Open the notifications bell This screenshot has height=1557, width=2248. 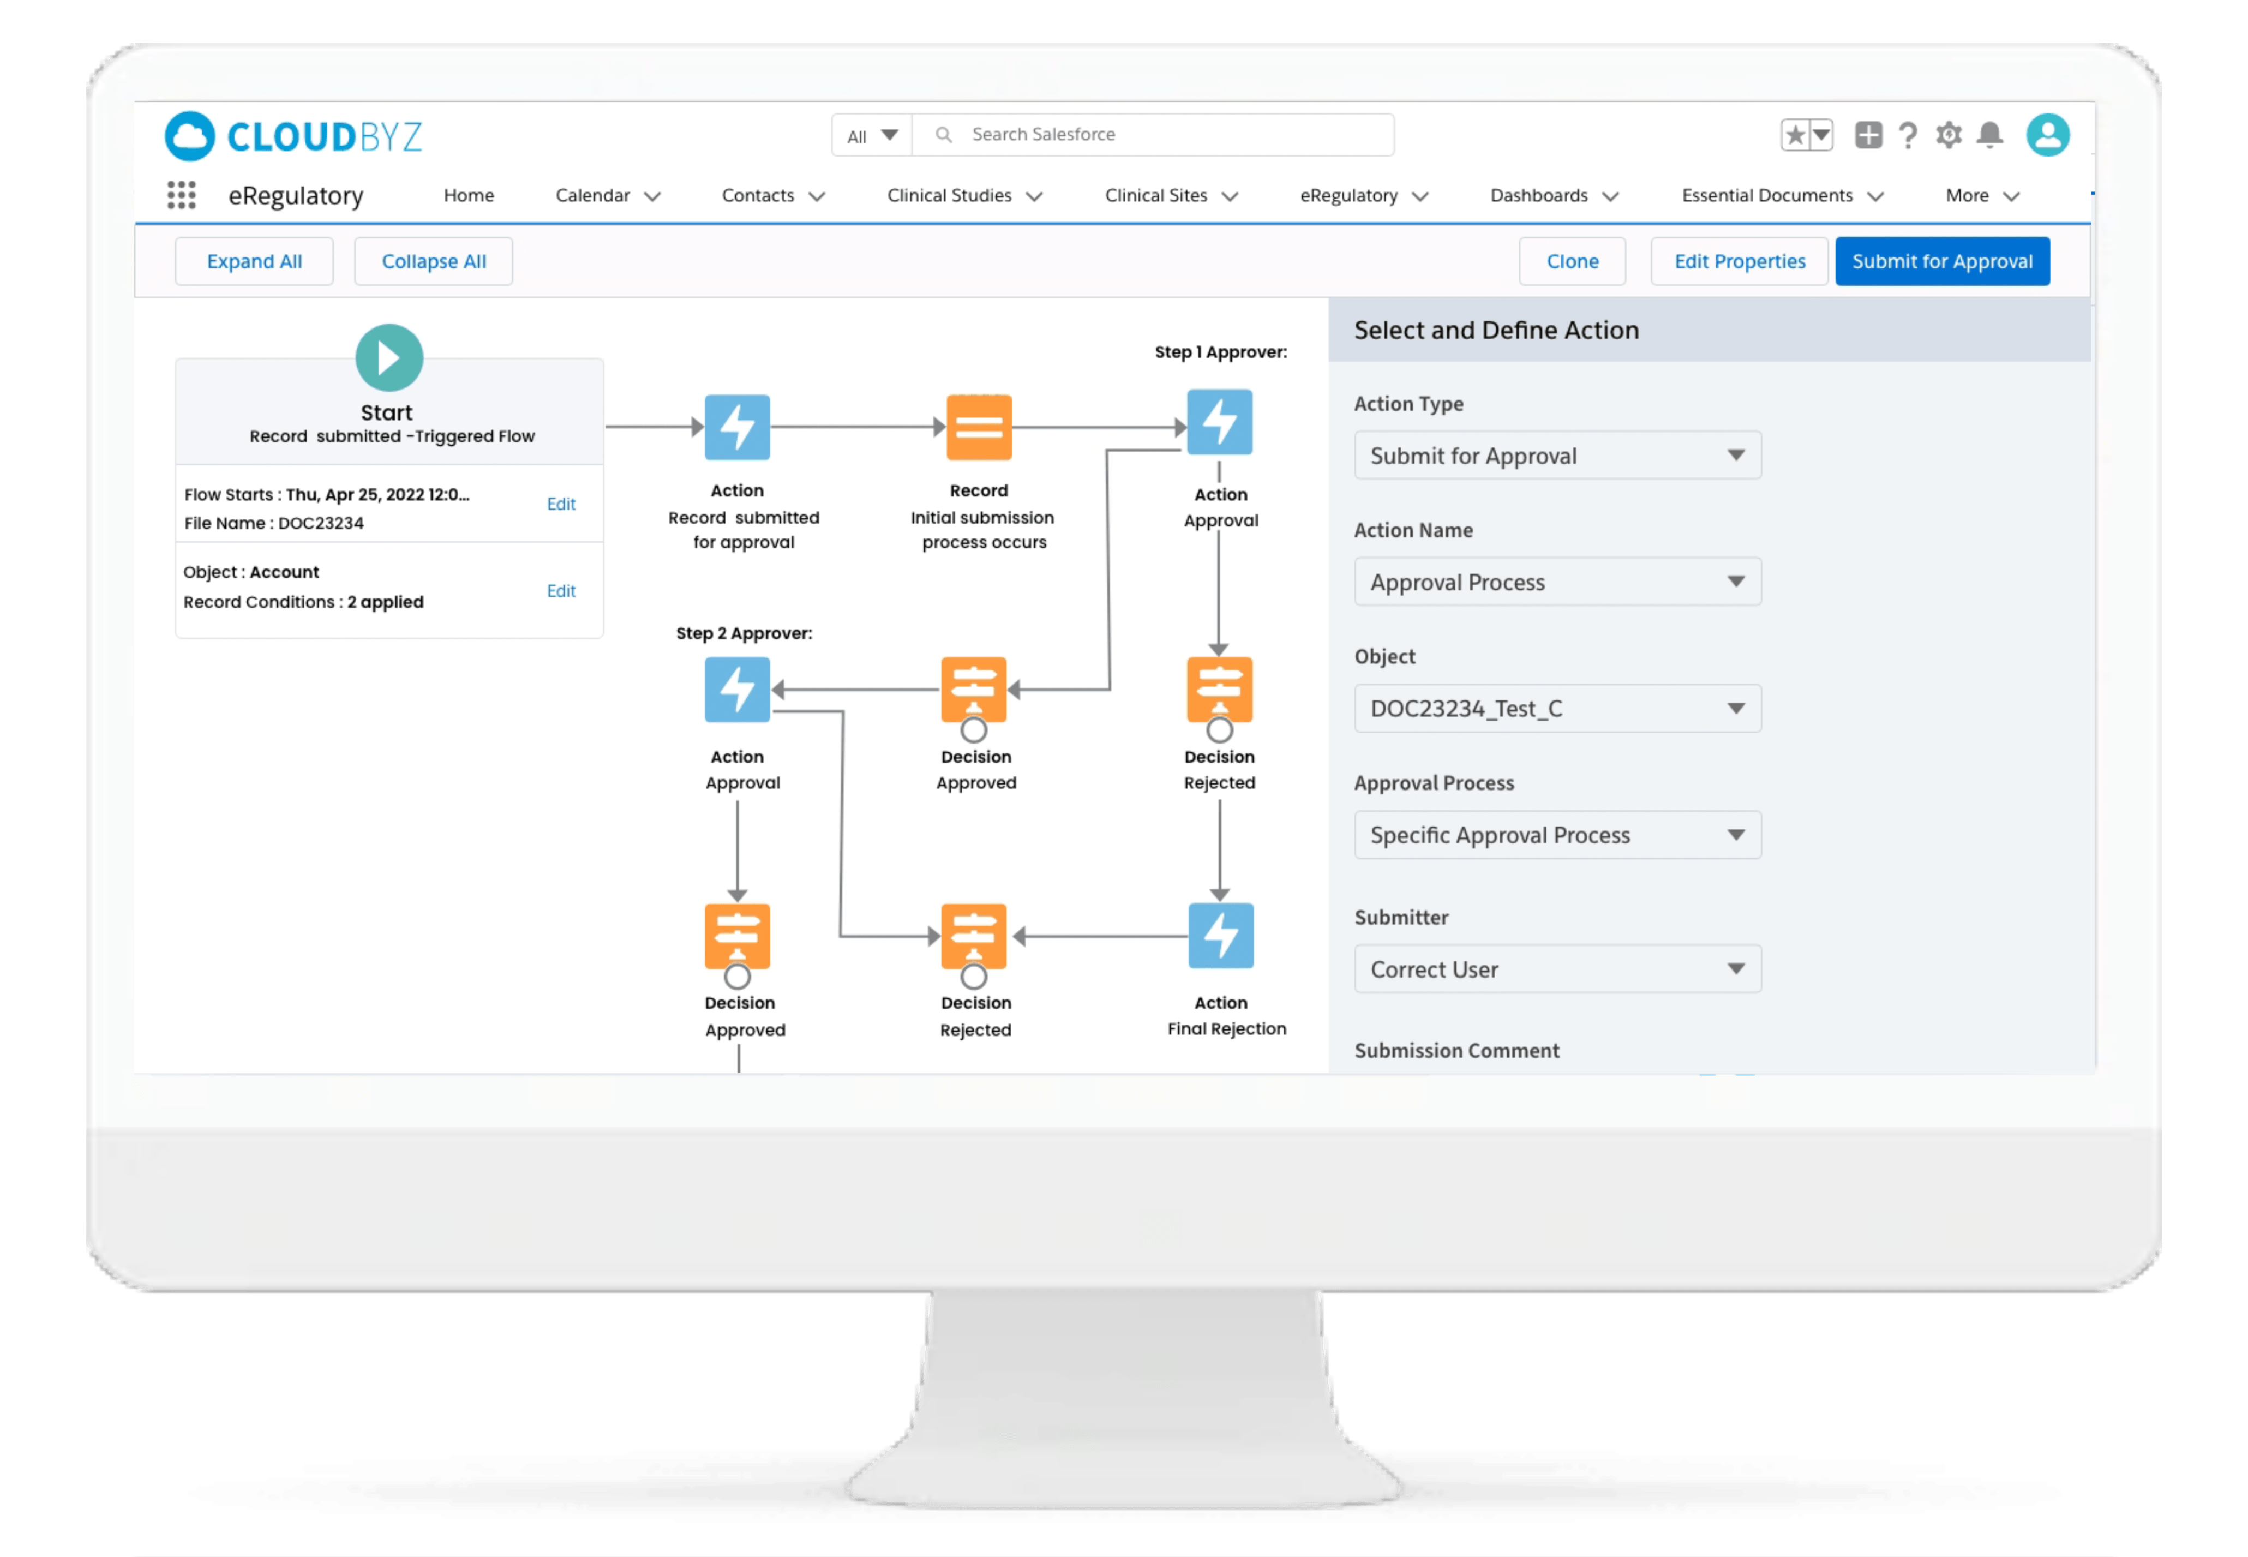[x=1989, y=135]
